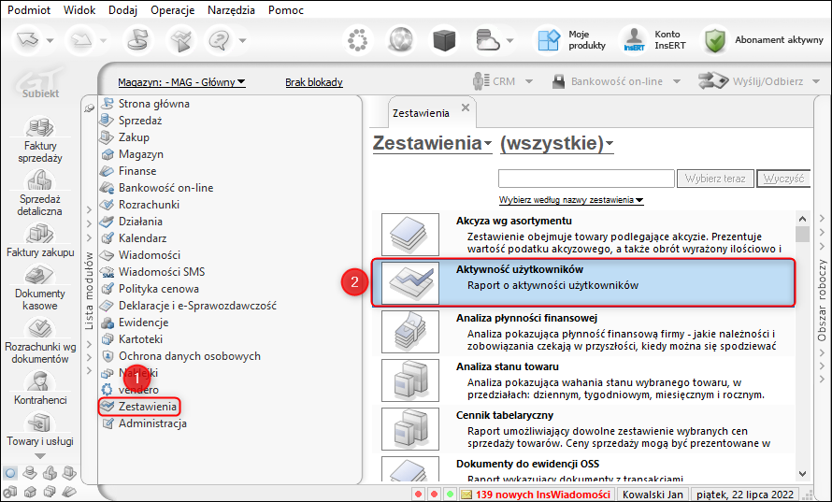832x502 pixels.
Task: Click Wyczyść button
Action: (783, 179)
